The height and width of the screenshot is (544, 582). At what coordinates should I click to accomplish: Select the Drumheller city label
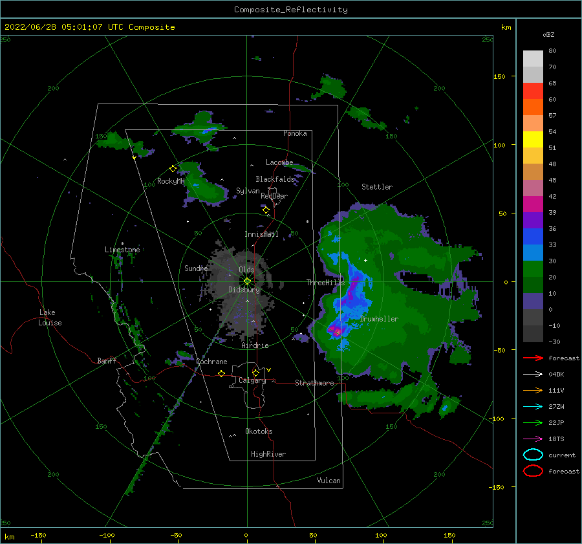click(379, 319)
